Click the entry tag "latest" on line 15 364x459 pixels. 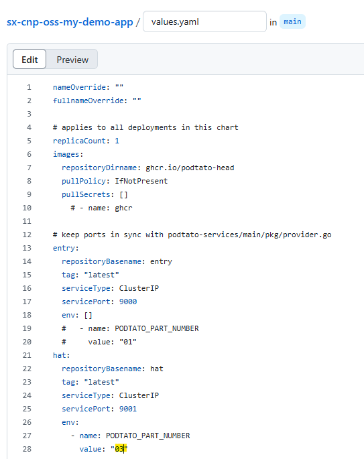[x=101, y=275]
